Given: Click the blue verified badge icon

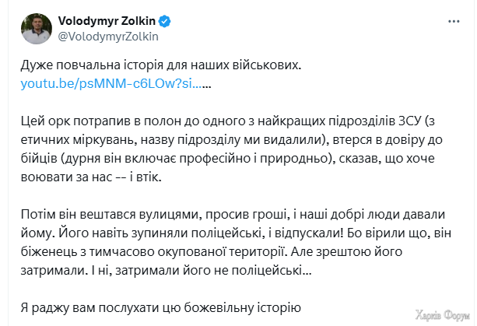Looking at the screenshot, I should coord(165,21).
